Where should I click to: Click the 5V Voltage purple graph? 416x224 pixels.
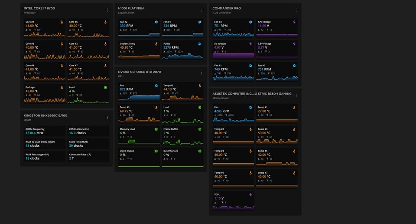point(234,56)
